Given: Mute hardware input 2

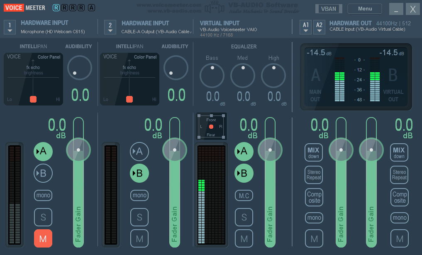Looking at the screenshot, I should click(x=139, y=238).
